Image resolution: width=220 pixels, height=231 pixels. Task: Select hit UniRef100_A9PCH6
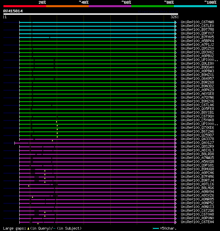pos(197,173)
